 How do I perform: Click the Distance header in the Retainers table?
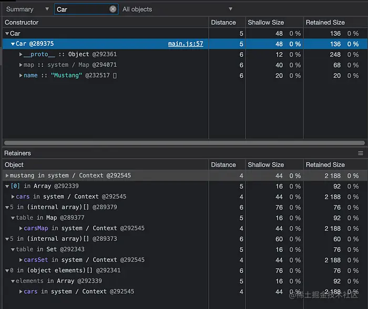point(223,165)
